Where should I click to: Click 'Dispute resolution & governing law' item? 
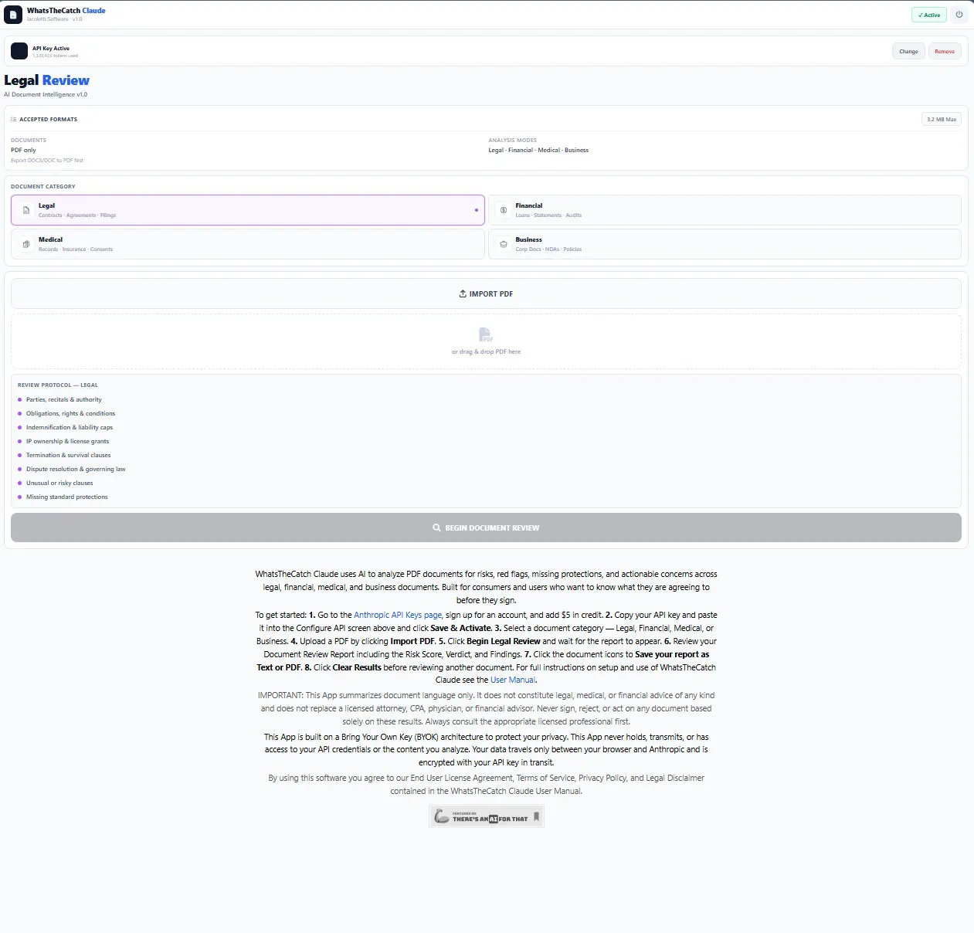[x=75, y=469]
